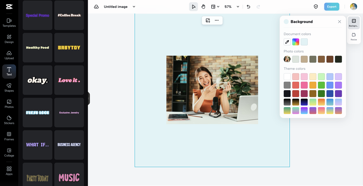Click the photo thumbnail in Photo colors
363x186 pixels.
pyautogui.click(x=287, y=59)
